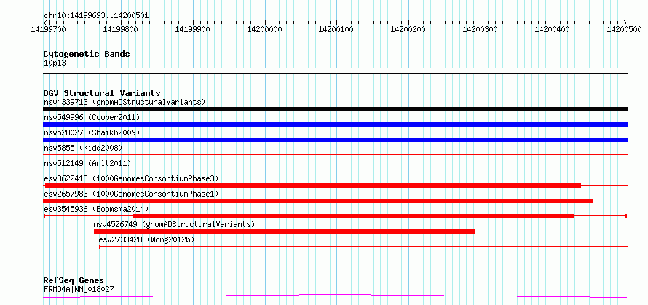The width and height of the screenshot is (648, 305).
Task: Select the esv2657983 Phase1 variant label
Action: pos(130,194)
